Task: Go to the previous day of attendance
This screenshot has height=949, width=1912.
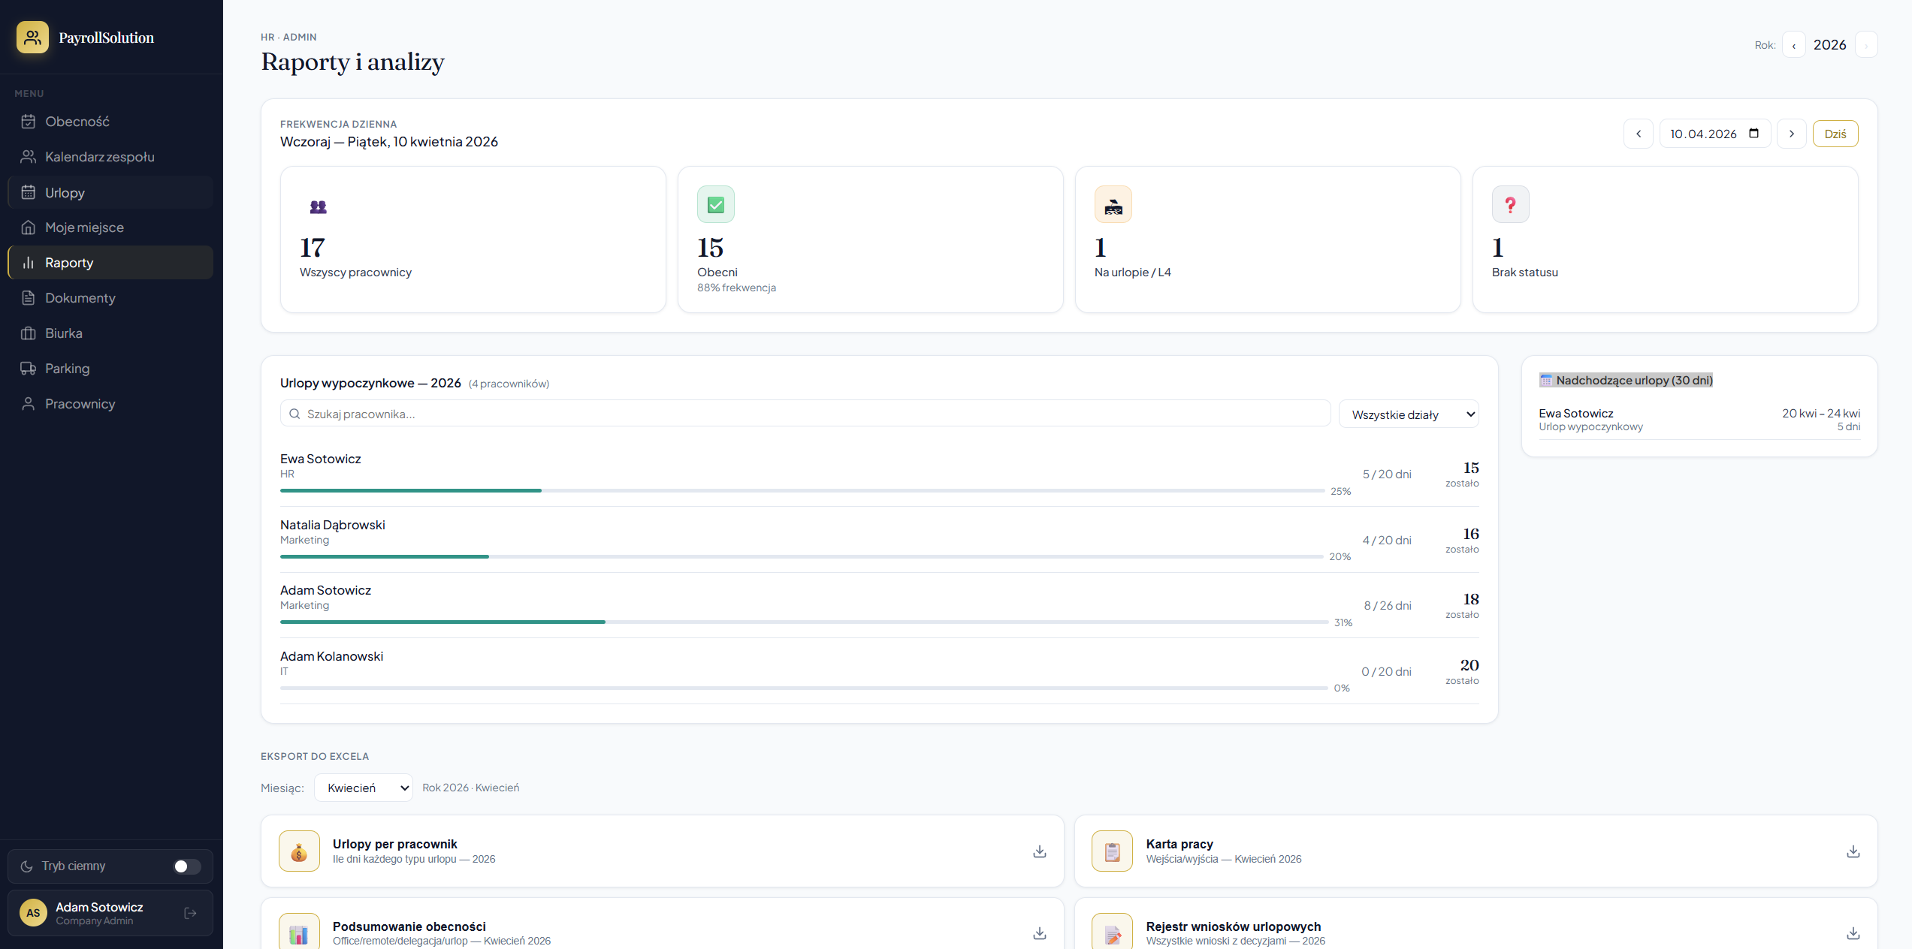Action: 1638,134
